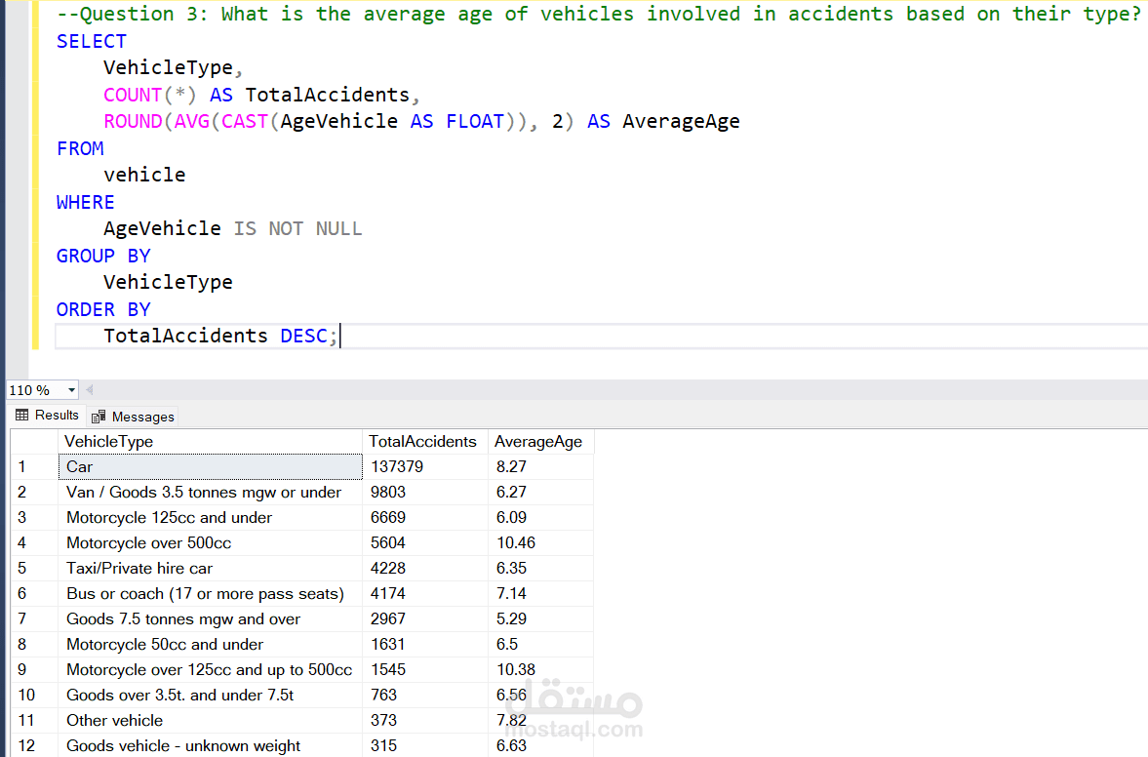This screenshot has height=757, width=1148.
Task: Click cell 'Motorcycle over 125cc and up to 500cc'
Action: (x=210, y=670)
